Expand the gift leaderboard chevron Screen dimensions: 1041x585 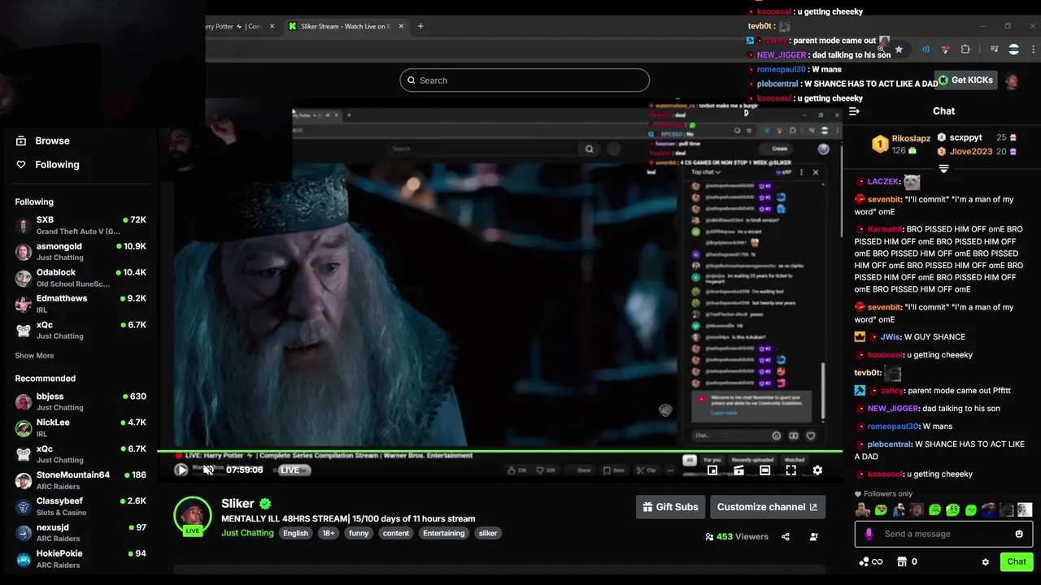pos(943,169)
